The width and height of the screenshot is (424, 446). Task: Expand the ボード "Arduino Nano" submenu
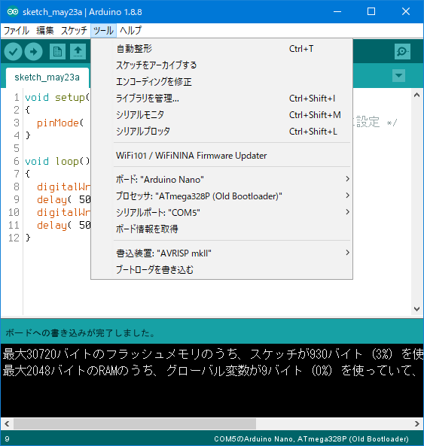pos(233,180)
